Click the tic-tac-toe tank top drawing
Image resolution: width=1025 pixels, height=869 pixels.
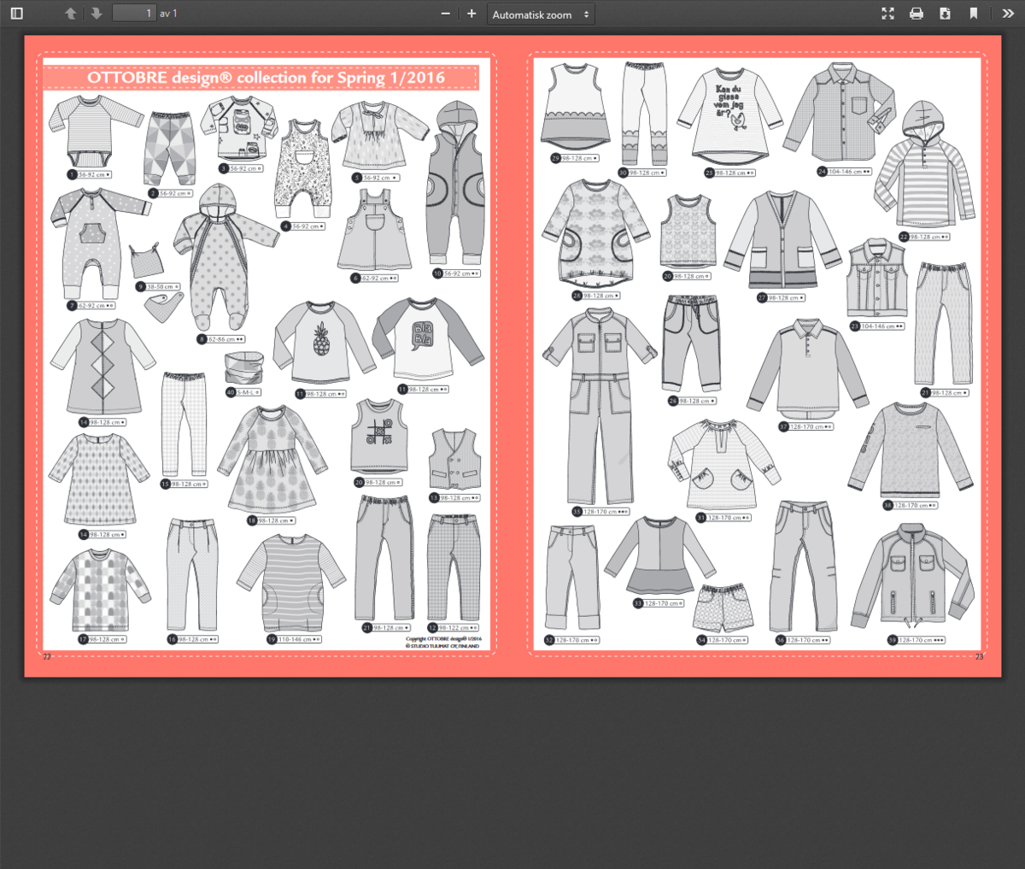pyautogui.click(x=376, y=437)
